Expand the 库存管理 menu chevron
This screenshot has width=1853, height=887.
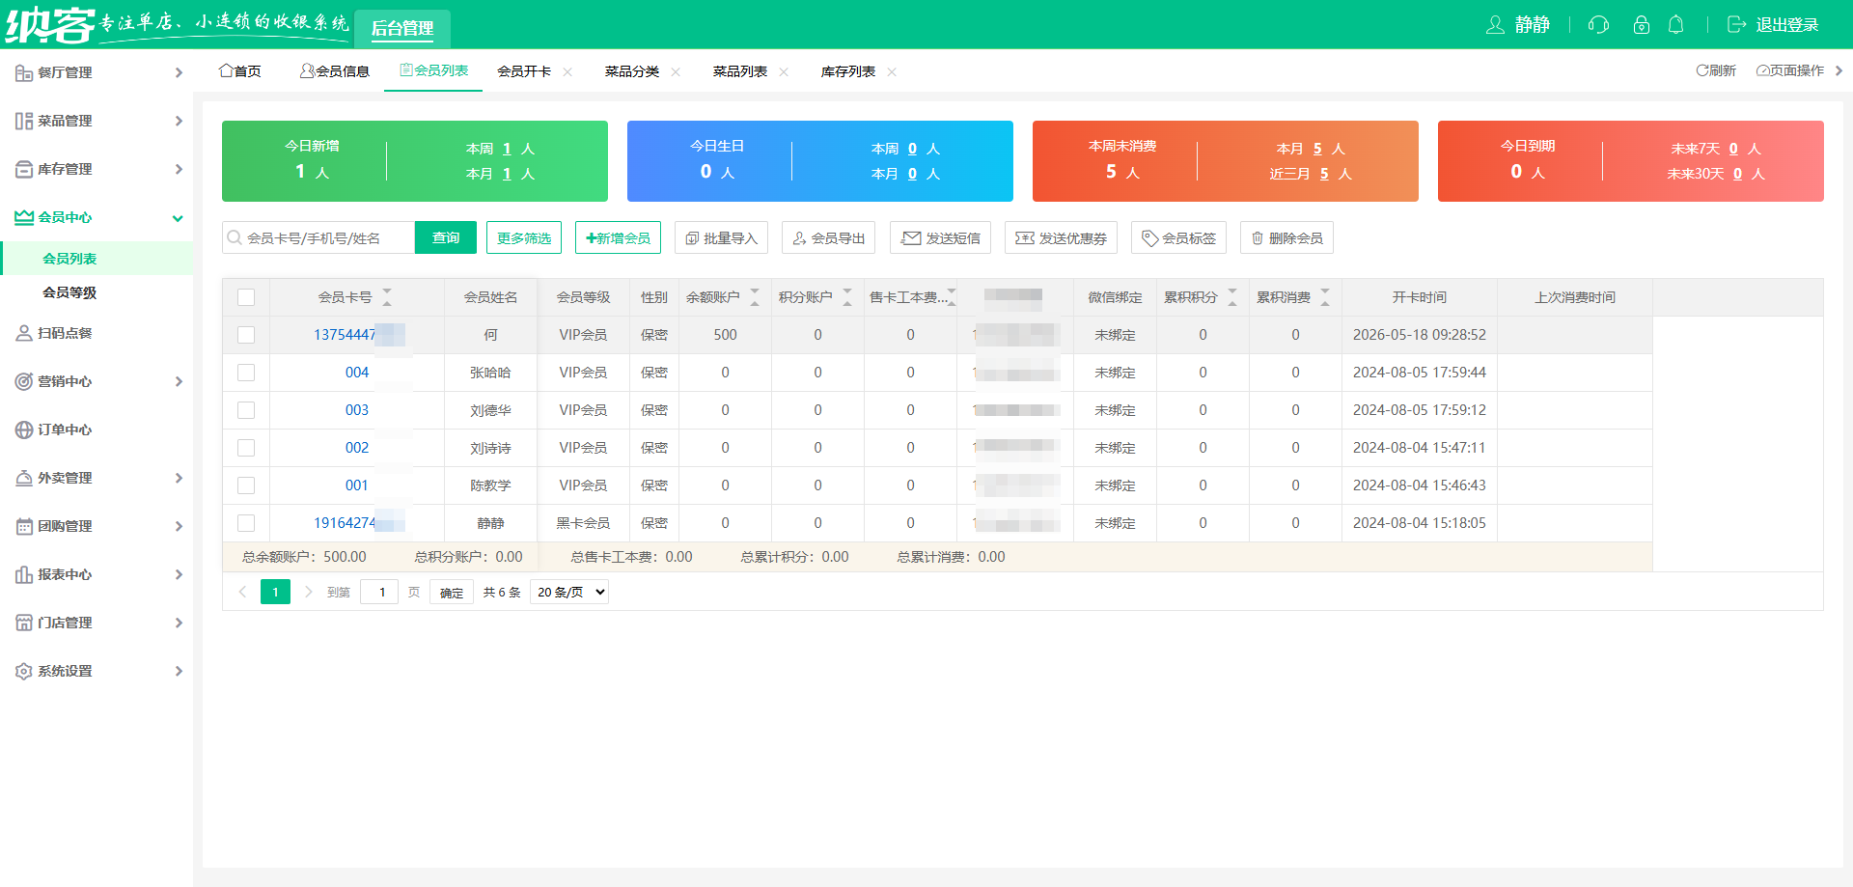coord(179,169)
